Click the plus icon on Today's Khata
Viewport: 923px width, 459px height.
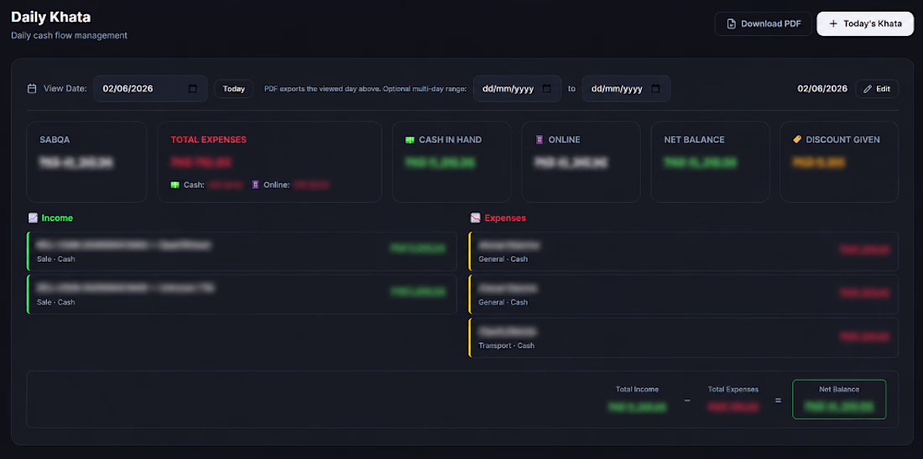pyautogui.click(x=833, y=24)
